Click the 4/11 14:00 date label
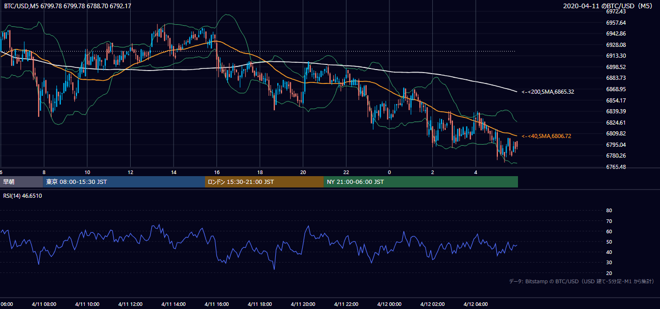This screenshot has width=660, height=309. coord(173,304)
